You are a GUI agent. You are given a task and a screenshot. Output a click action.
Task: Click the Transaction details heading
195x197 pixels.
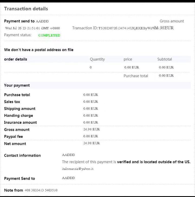26,9
